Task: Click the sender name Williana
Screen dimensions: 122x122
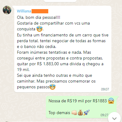Action: click(24, 11)
